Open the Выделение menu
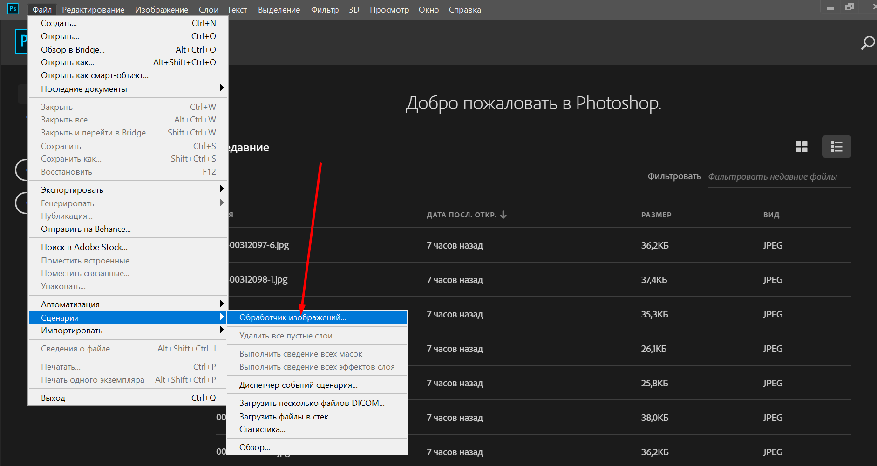 [279, 10]
